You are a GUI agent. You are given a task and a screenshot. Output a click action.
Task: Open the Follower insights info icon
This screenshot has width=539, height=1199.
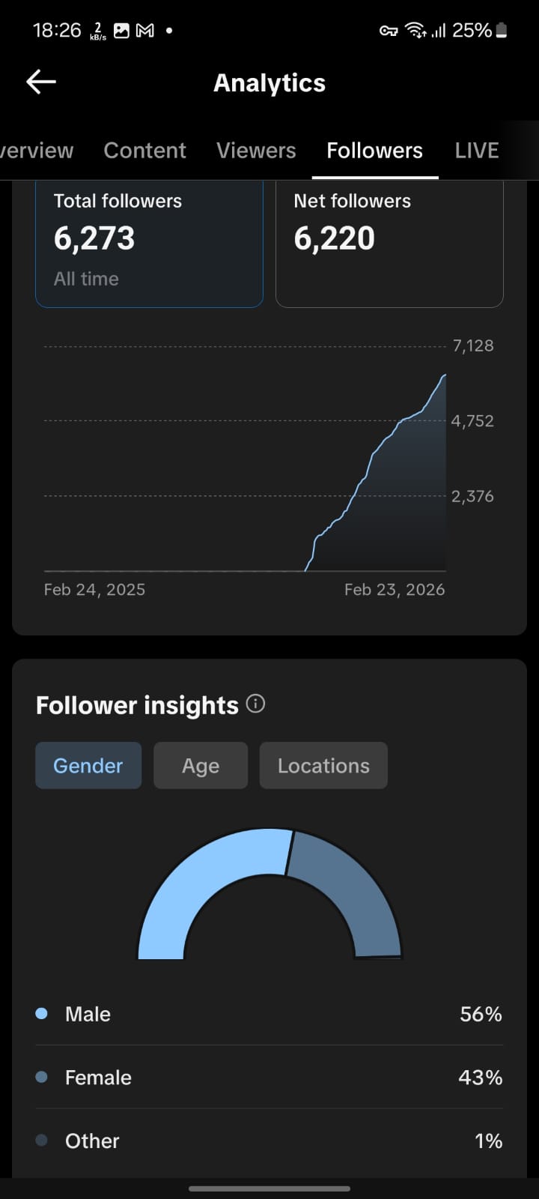[x=256, y=704]
